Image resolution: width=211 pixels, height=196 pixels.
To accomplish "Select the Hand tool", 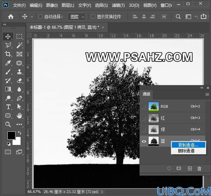I will (19, 116).
